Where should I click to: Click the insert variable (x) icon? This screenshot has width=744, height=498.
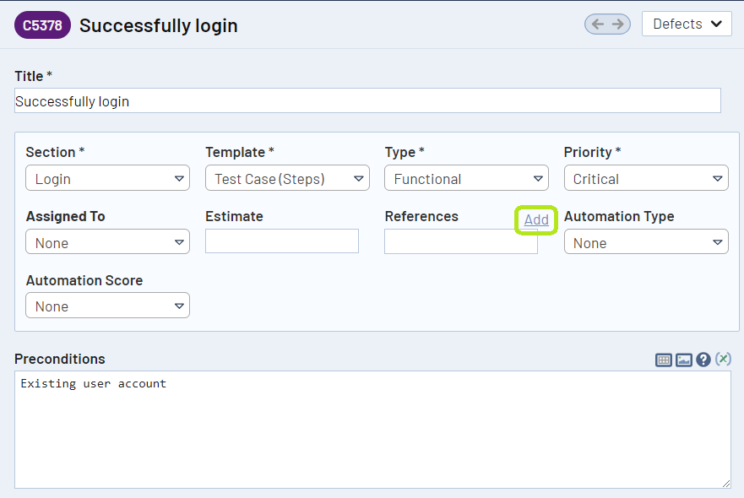pos(723,360)
